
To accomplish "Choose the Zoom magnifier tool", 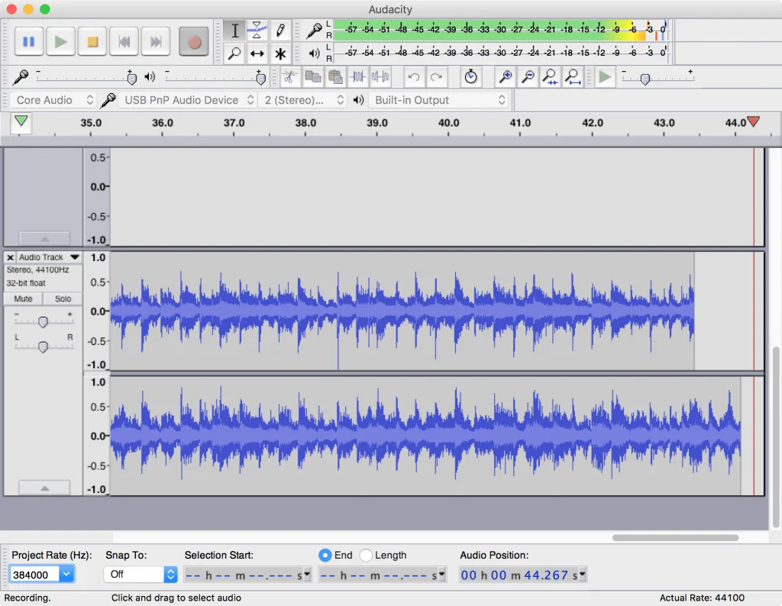I will point(234,54).
